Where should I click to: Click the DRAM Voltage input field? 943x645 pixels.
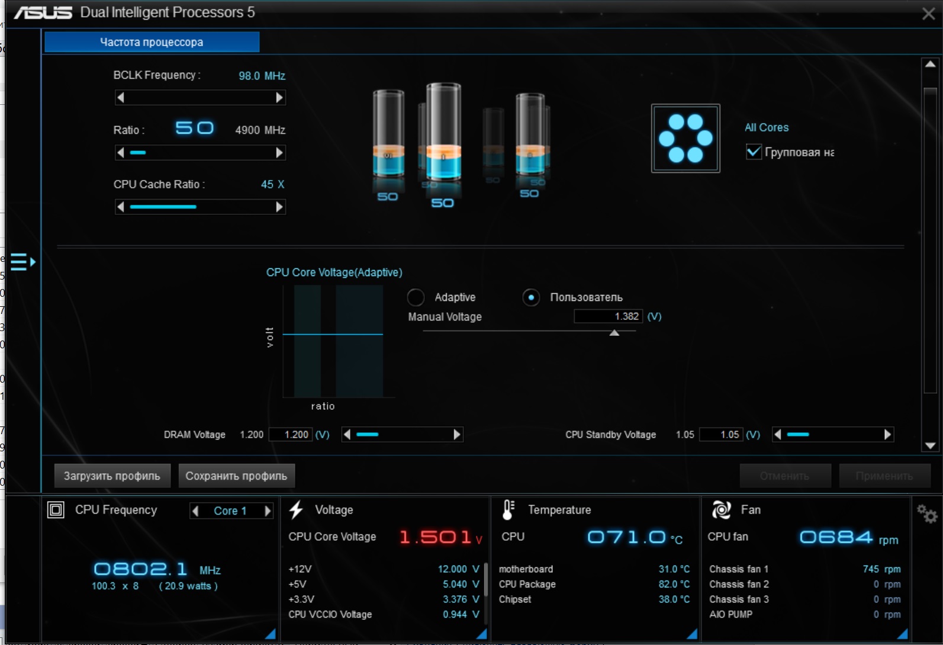[291, 435]
